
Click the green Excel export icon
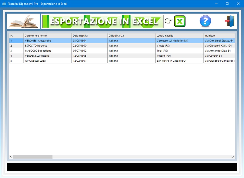click(180, 21)
